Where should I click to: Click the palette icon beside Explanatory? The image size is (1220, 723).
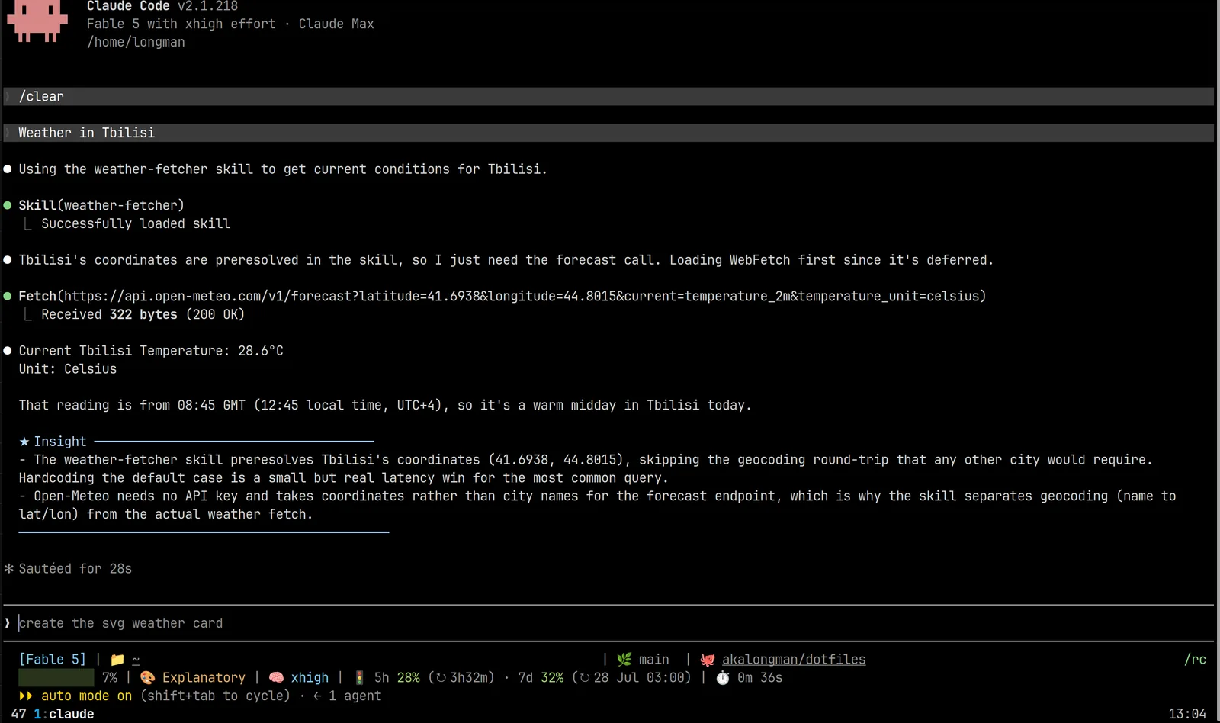(x=147, y=678)
